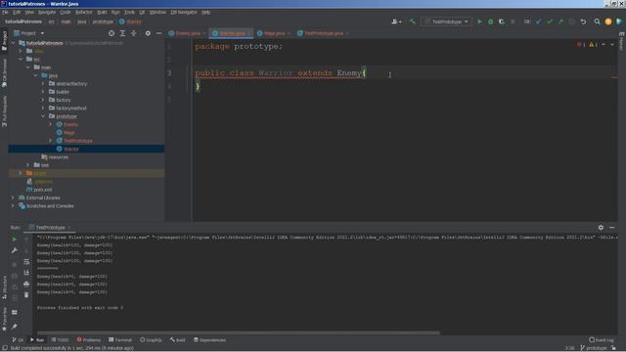This screenshot has height=352, width=626.
Task: Update project with Git blue arrow
Action: click(539, 22)
